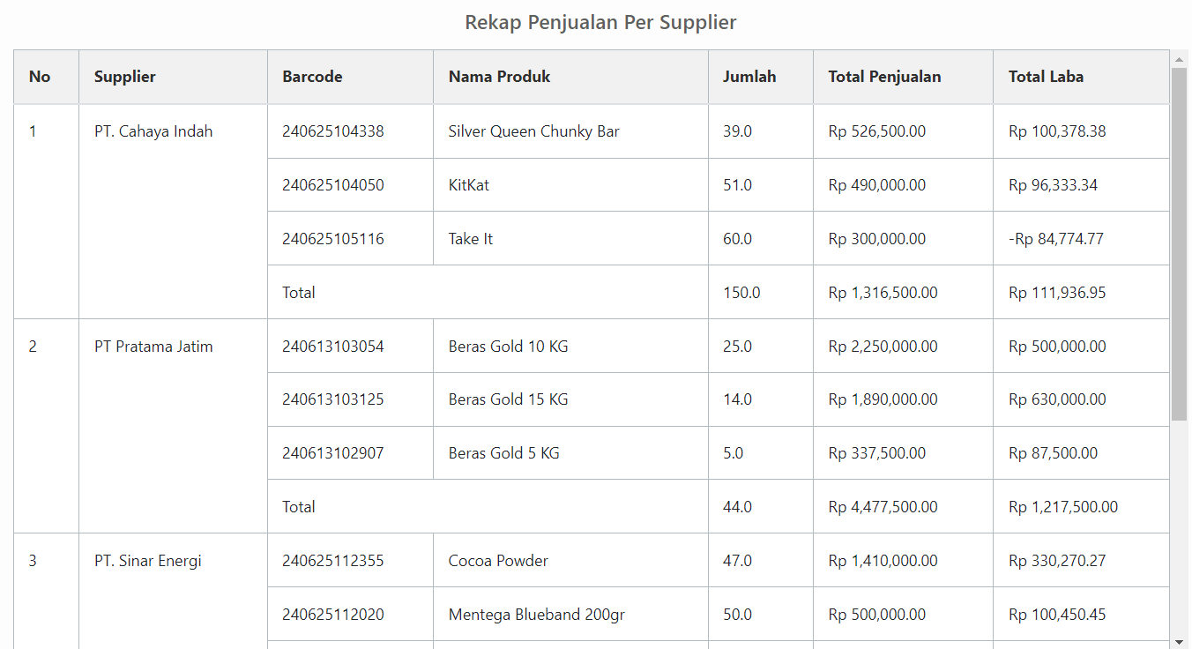Image resolution: width=1192 pixels, height=649 pixels.
Task: Select the PT. Cahaya Indah supplier cell
Action: click(x=153, y=131)
